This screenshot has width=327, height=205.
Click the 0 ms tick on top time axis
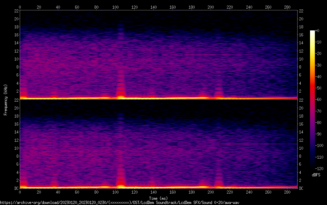[20, 7]
